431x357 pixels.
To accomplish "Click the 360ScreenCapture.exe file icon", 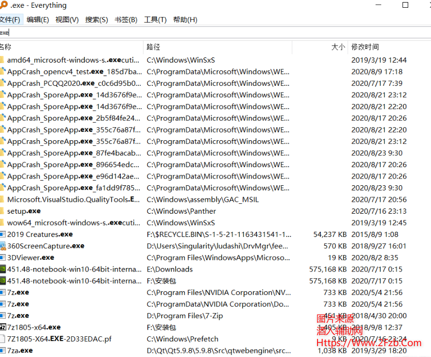I will pos(3,246).
